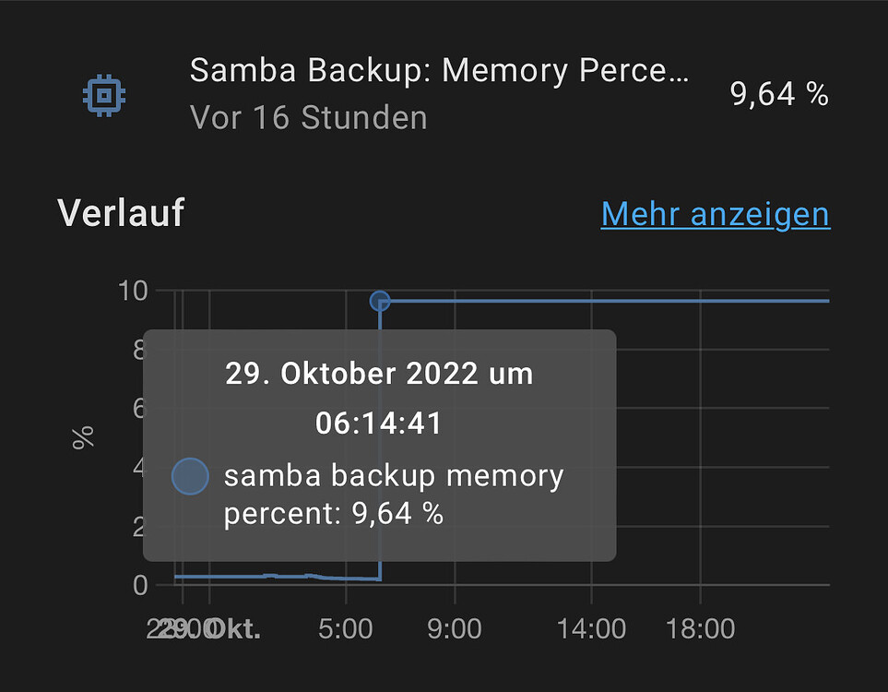888x692 pixels.
Task: Select the data point marker on the chart line
Action: (x=380, y=301)
